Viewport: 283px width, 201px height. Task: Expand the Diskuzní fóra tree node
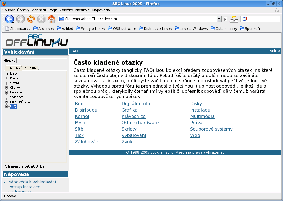pyautogui.click(x=6, y=102)
